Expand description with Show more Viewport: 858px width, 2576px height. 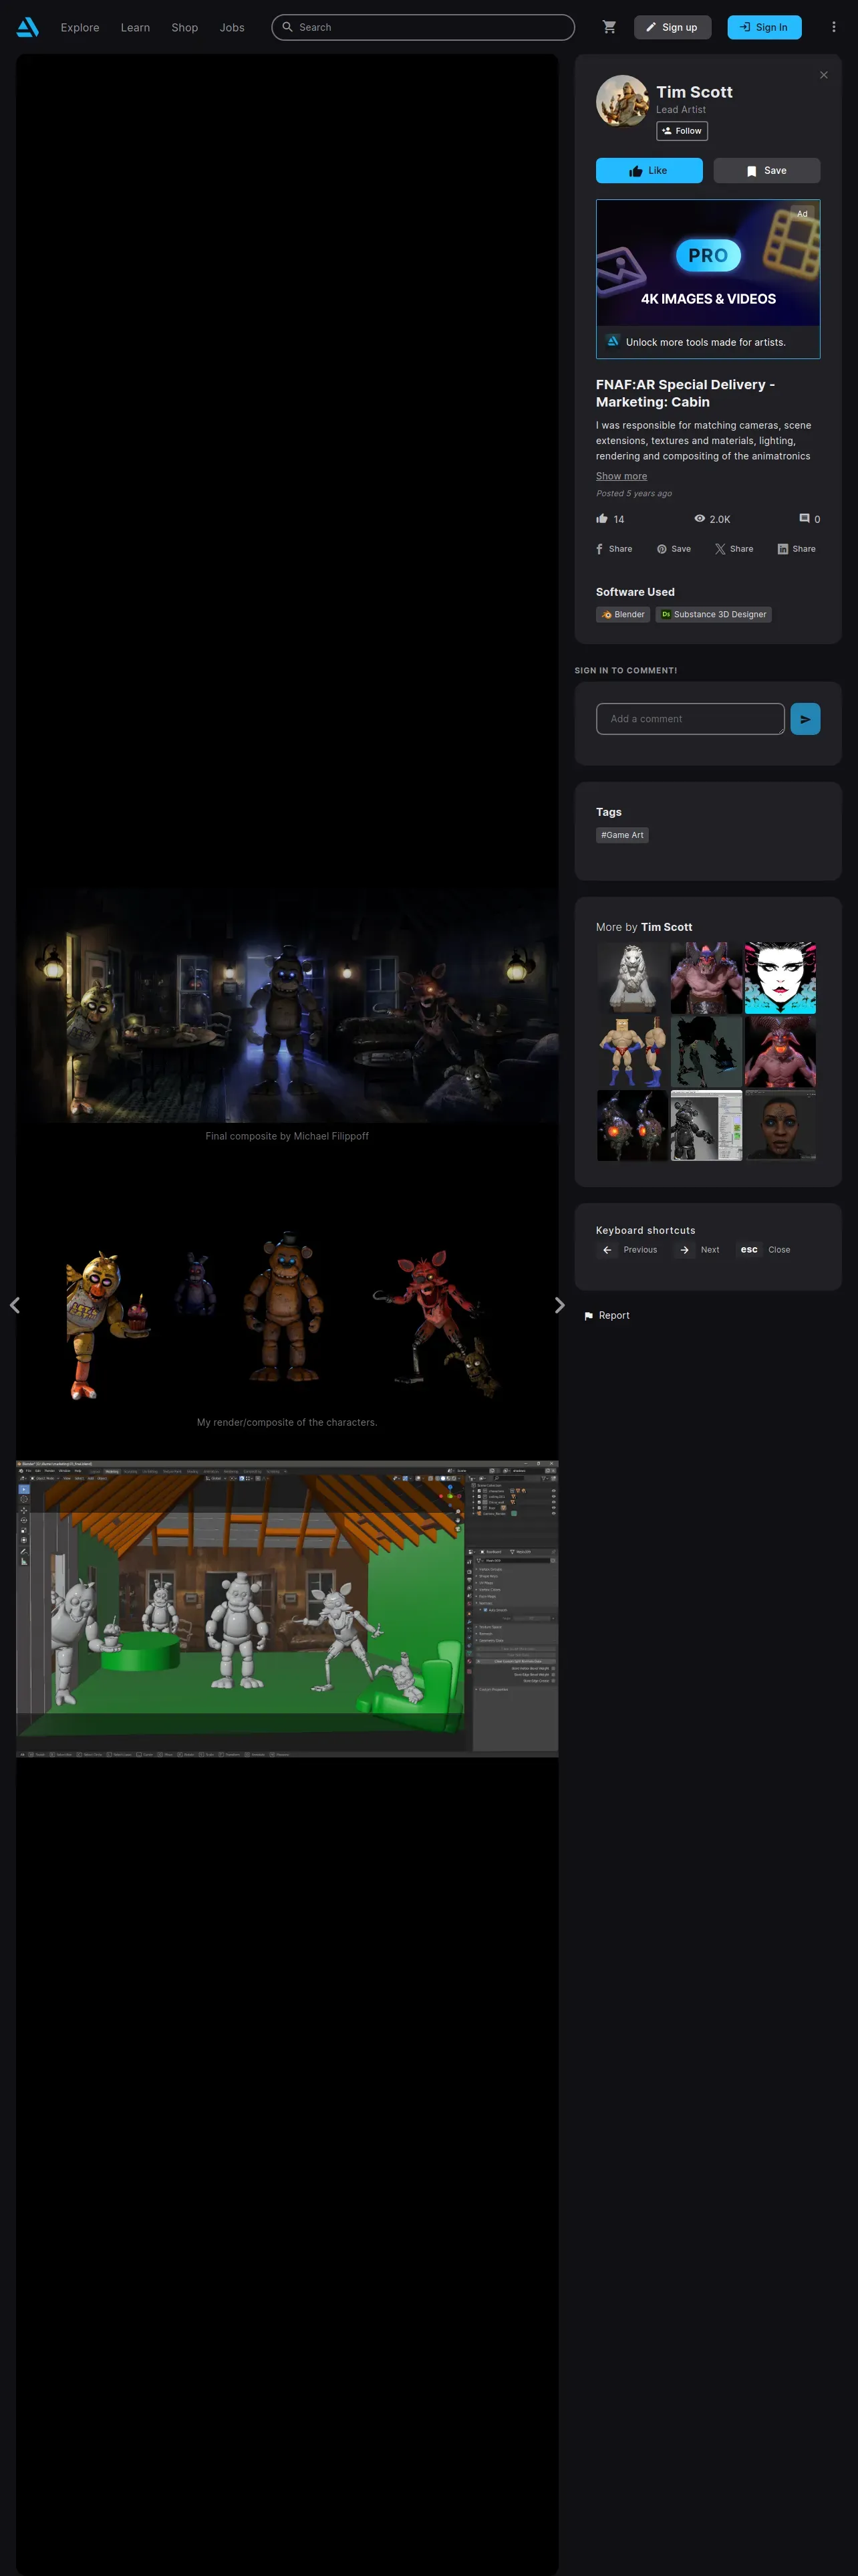pos(620,476)
